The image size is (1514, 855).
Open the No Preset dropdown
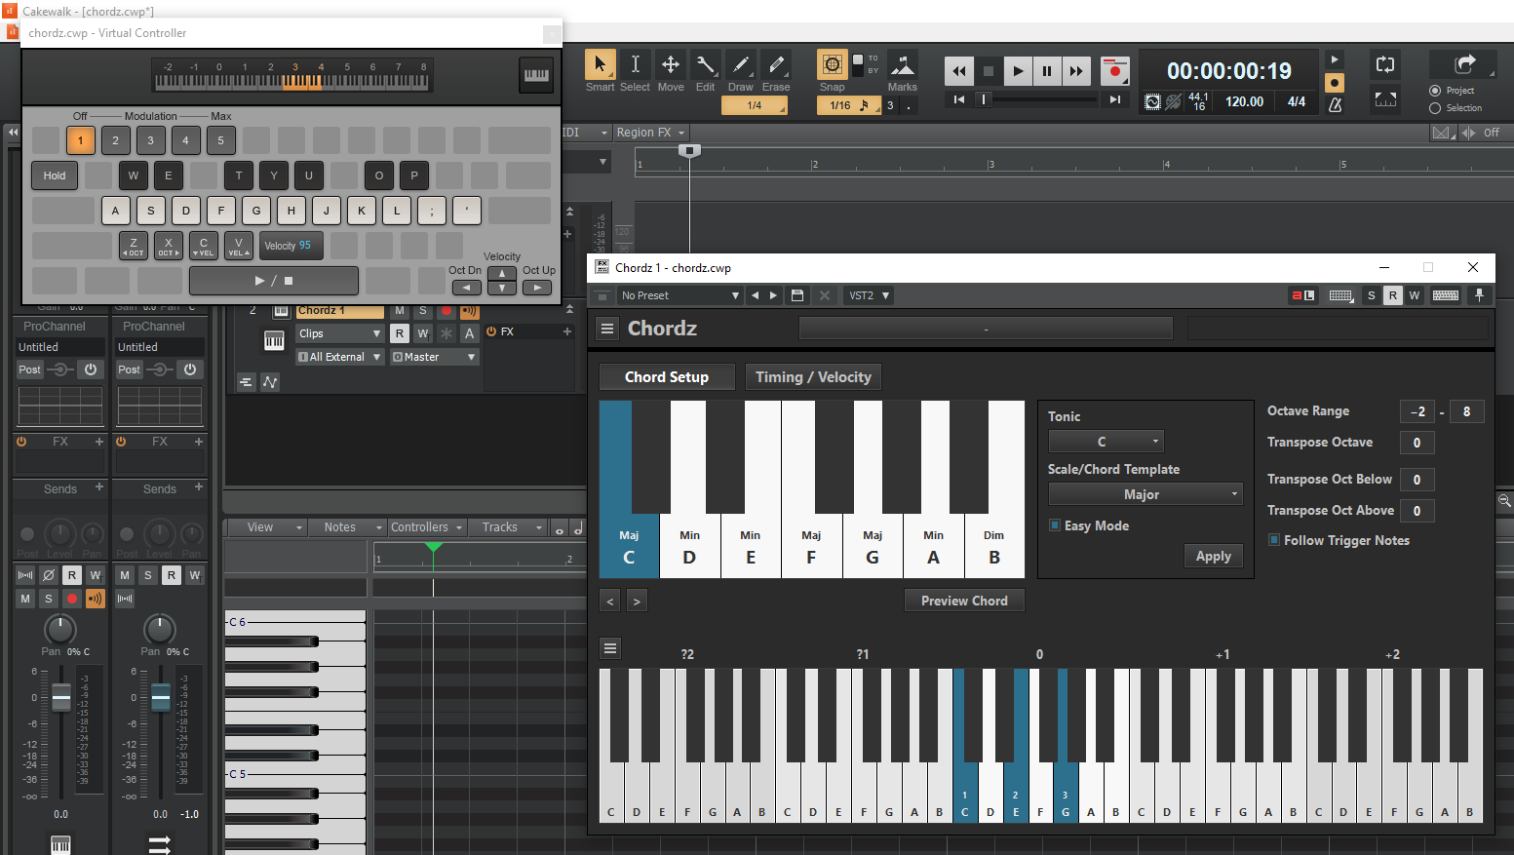click(679, 295)
